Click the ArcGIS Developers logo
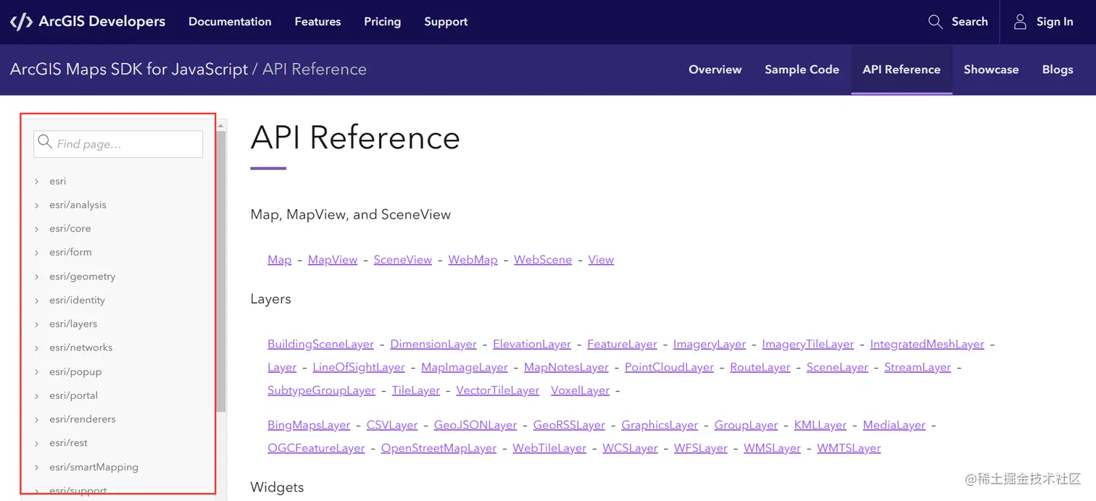Viewport: 1096px width, 501px height. pos(88,22)
